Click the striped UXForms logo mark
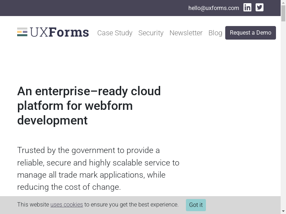286x214 pixels. pos(22,32)
